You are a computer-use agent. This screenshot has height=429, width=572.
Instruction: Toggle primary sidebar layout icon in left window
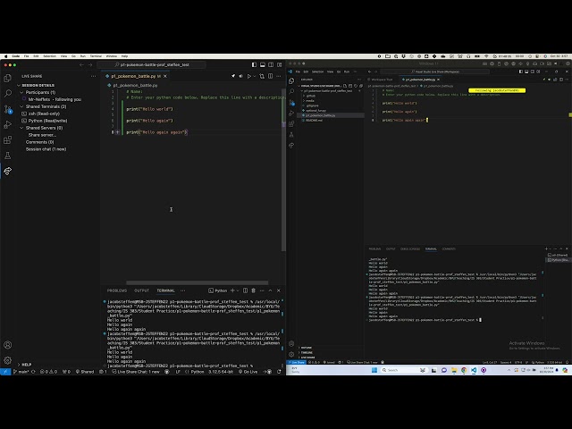(x=254, y=64)
